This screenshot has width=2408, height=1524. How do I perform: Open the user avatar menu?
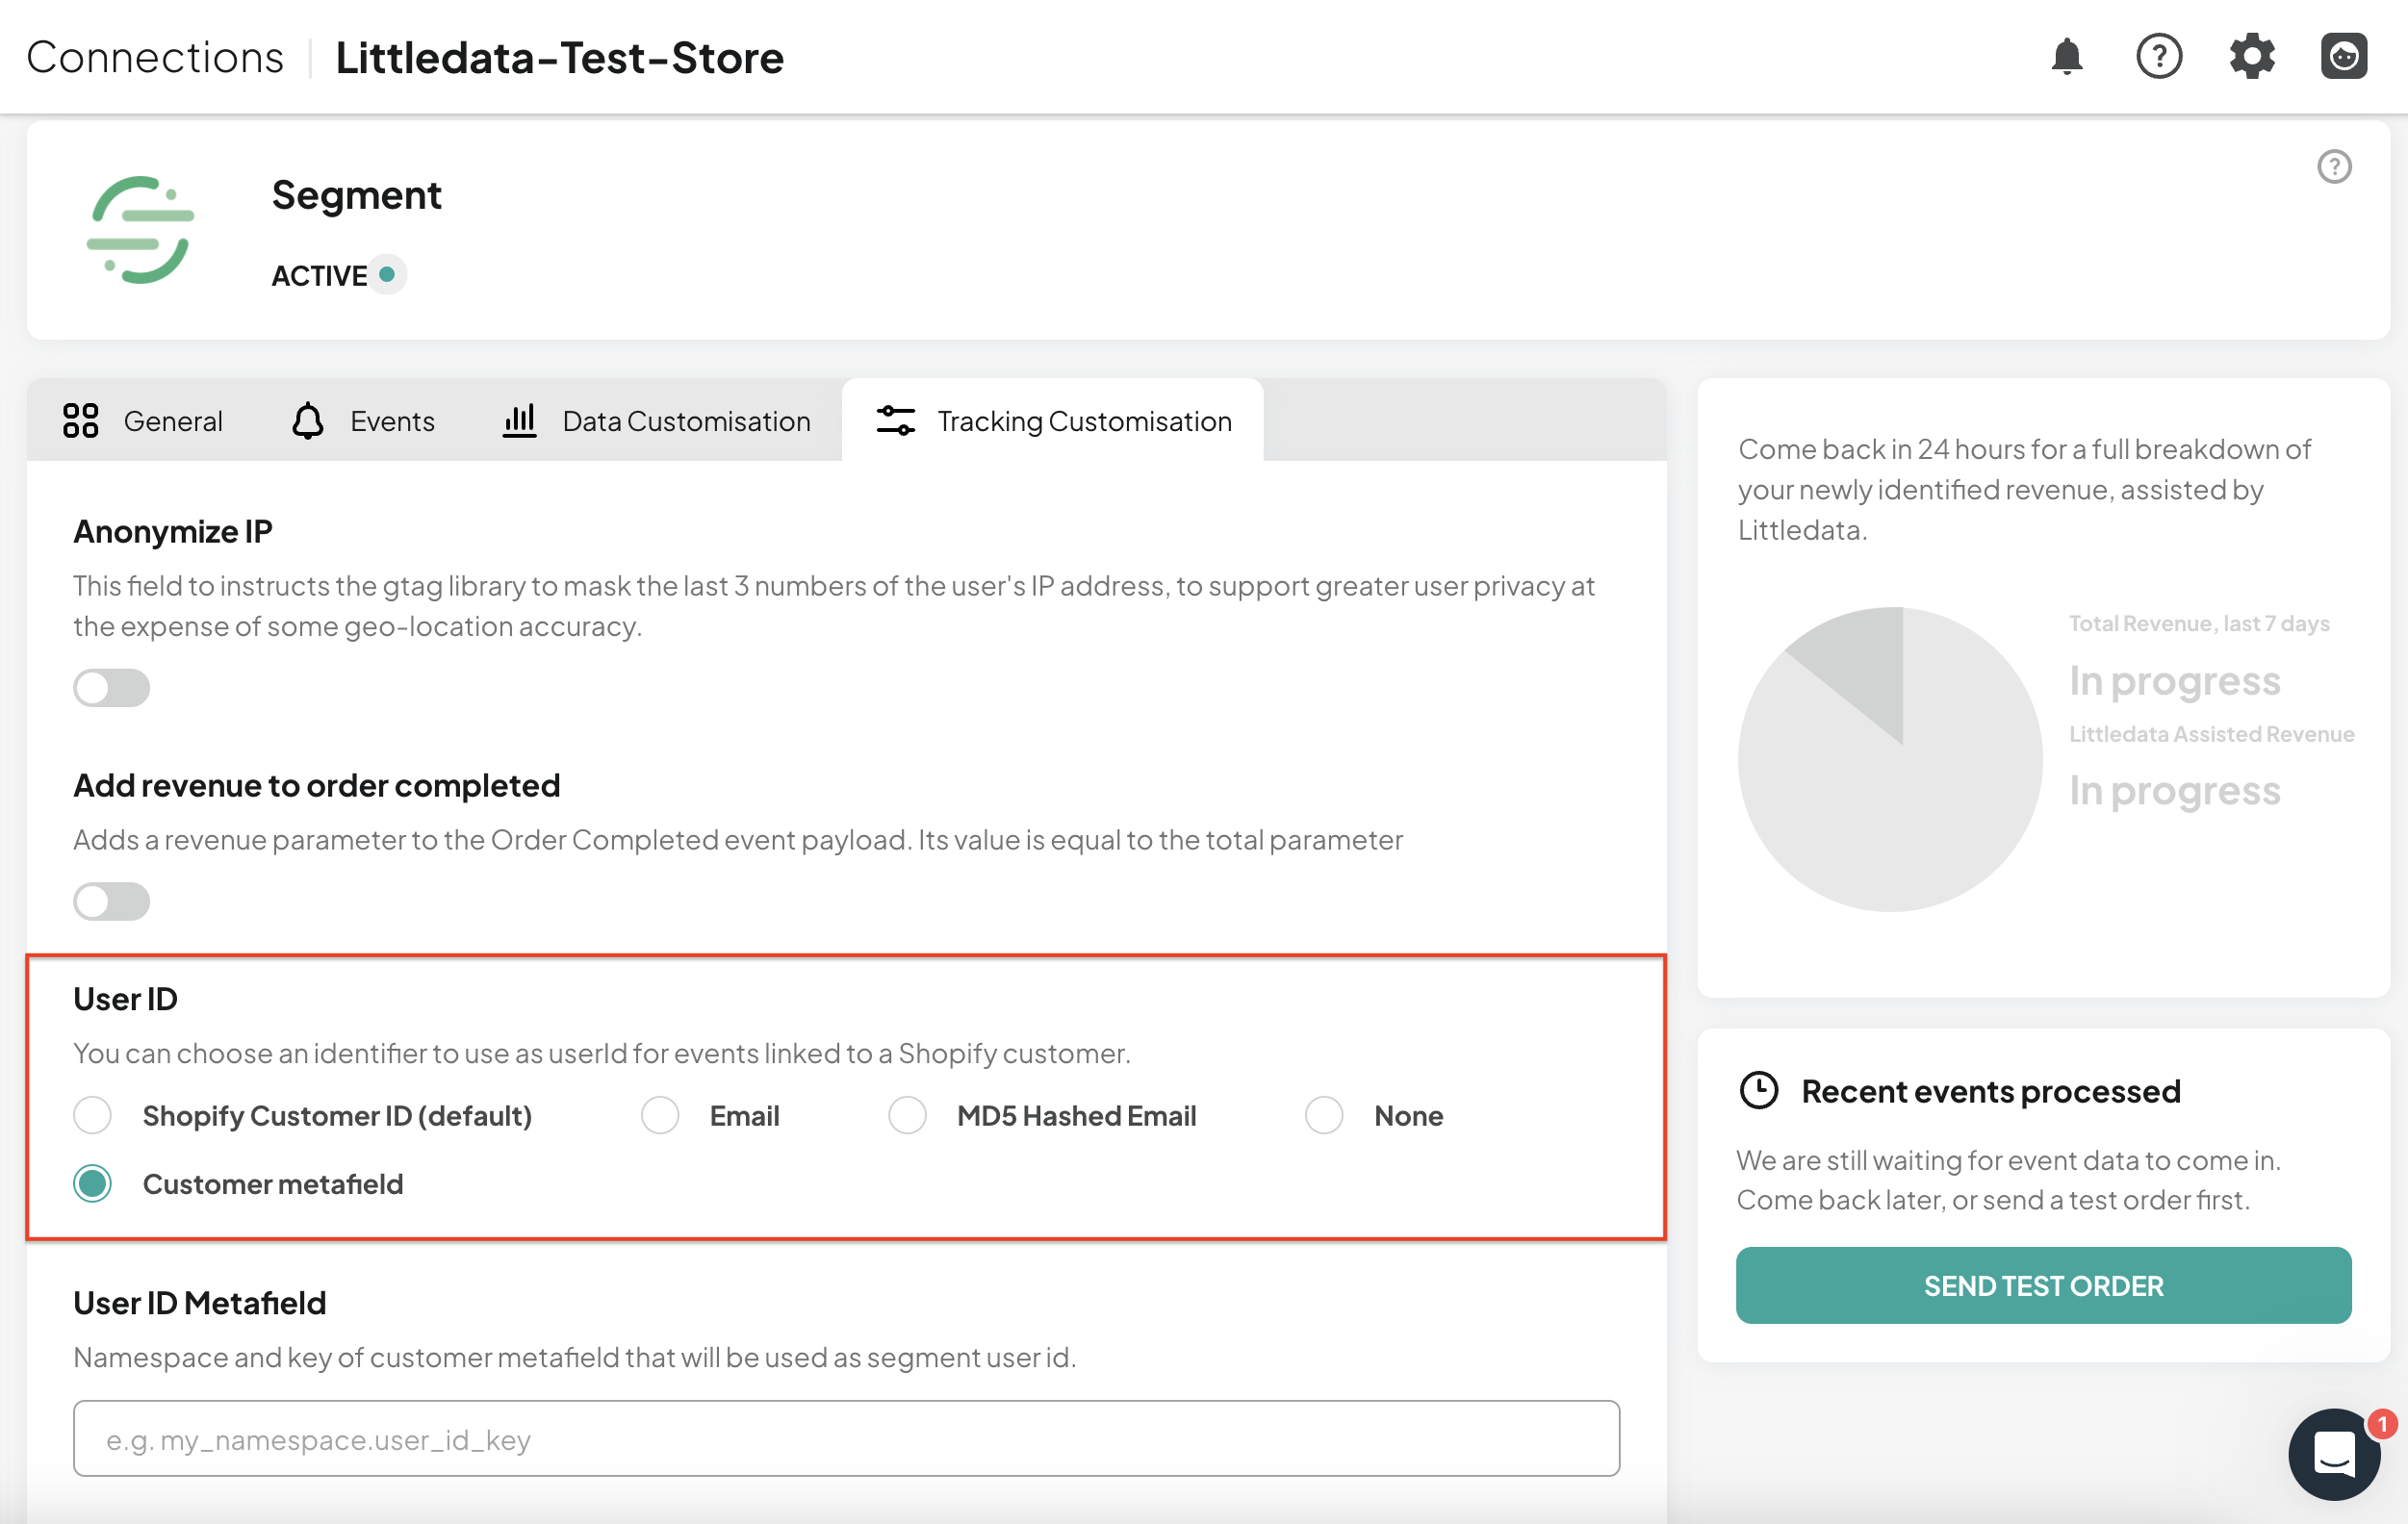2343,57
